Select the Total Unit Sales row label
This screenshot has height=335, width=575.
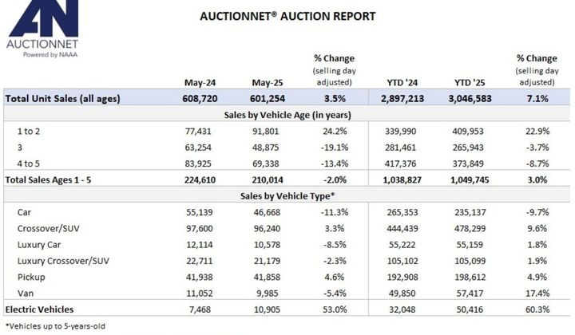click(x=63, y=98)
